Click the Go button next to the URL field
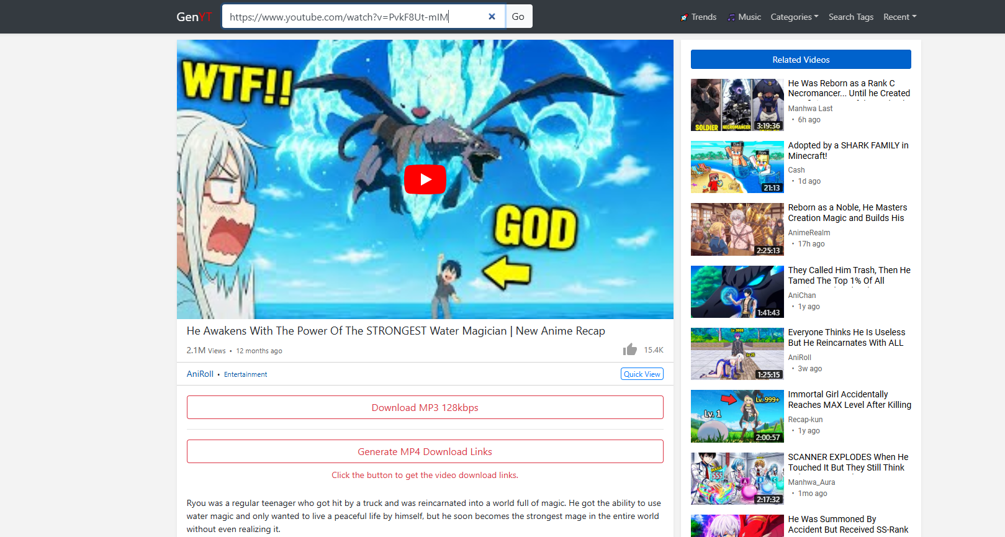The width and height of the screenshot is (1005, 537). 518,17
